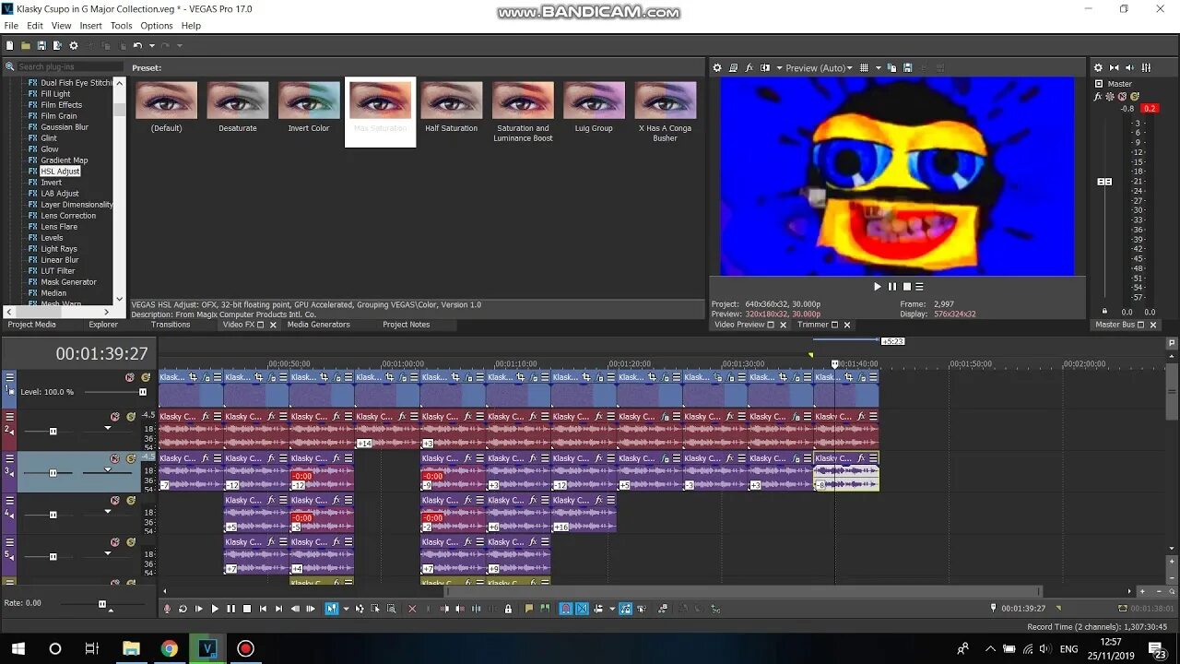
Task: Click Go to Start transport button
Action: click(263, 609)
